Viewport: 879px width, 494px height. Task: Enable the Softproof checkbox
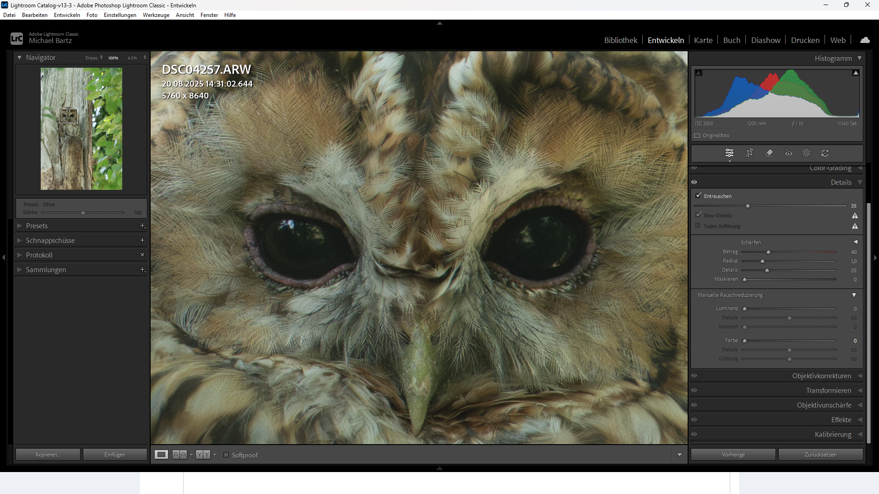226,455
